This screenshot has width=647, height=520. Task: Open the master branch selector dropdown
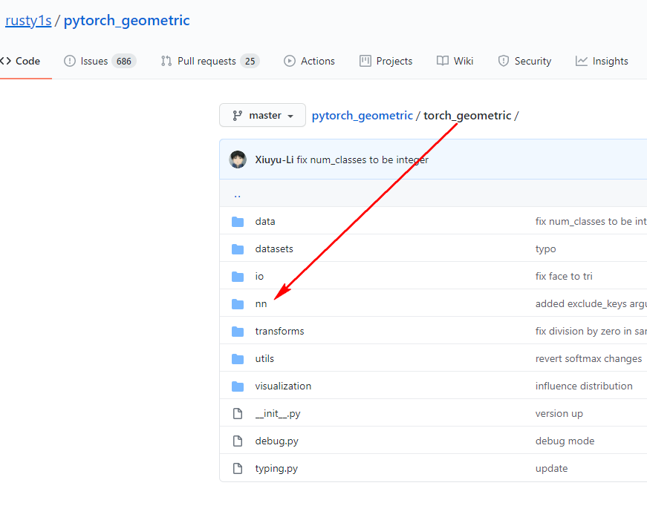point(262,115)
